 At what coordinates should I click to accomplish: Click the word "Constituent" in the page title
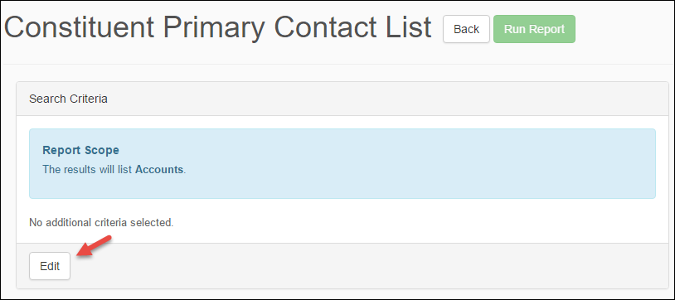click(x=79, y=27)
